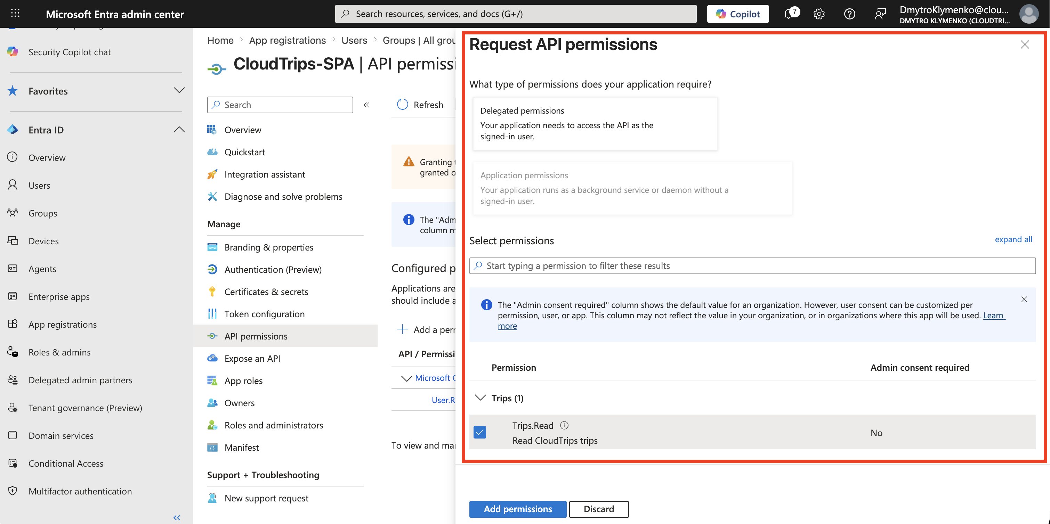Select API permissions menu item
The image size is (1050, 524).
click(285, 336)
